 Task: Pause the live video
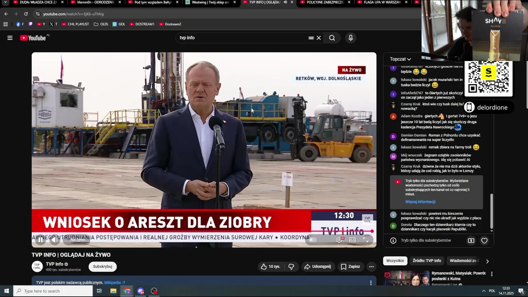point(41,240)
